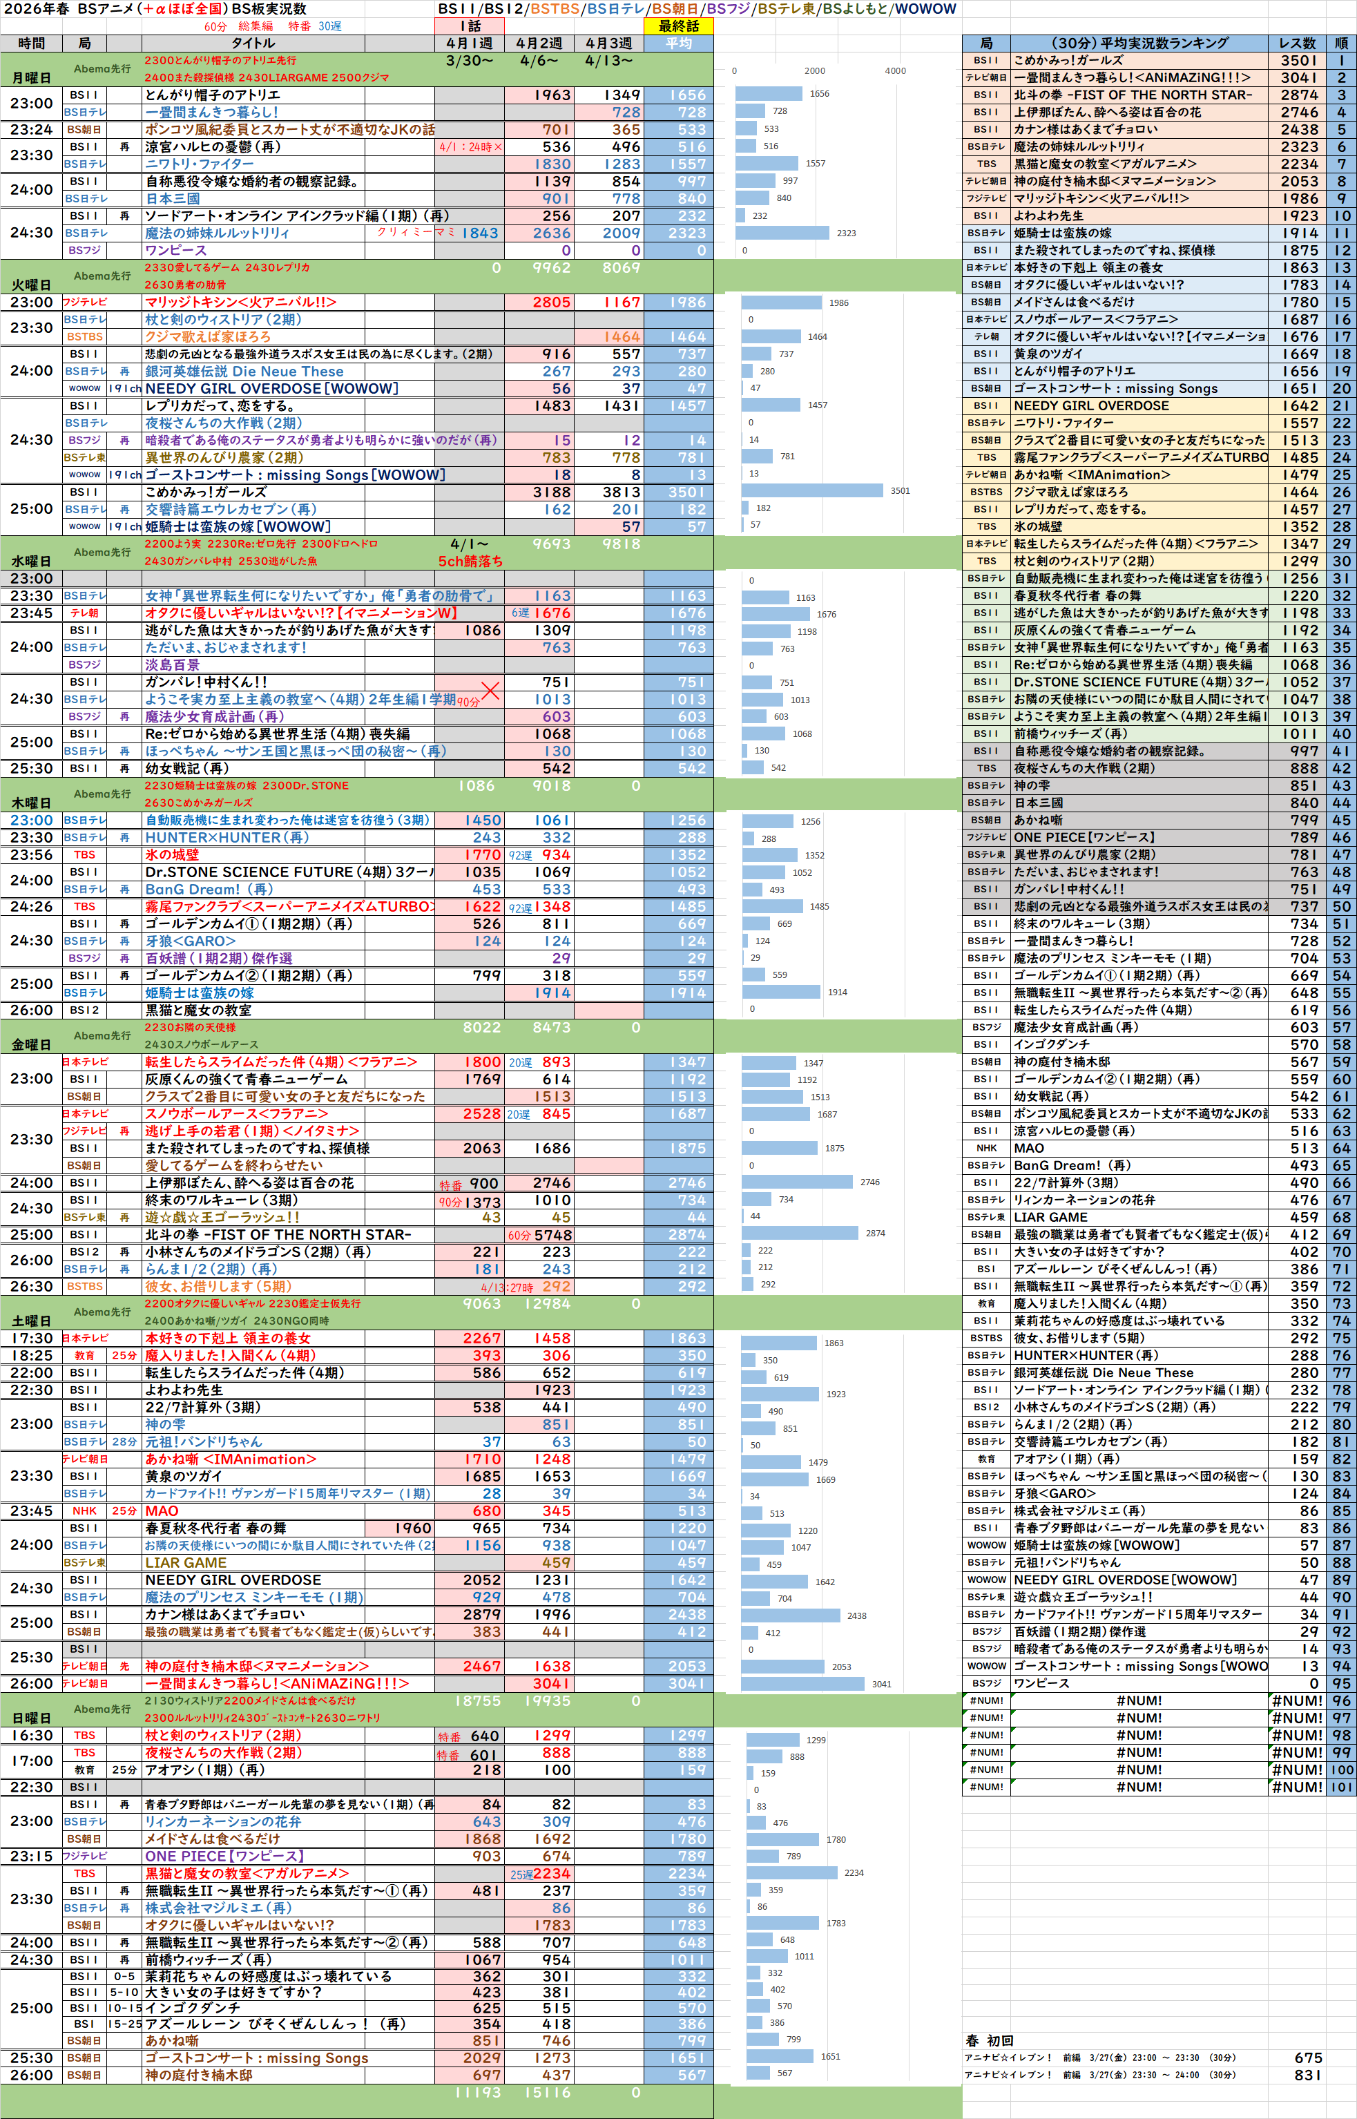Select the 675 value cell
Screen dimensions: 1357x2119
1308,2058
